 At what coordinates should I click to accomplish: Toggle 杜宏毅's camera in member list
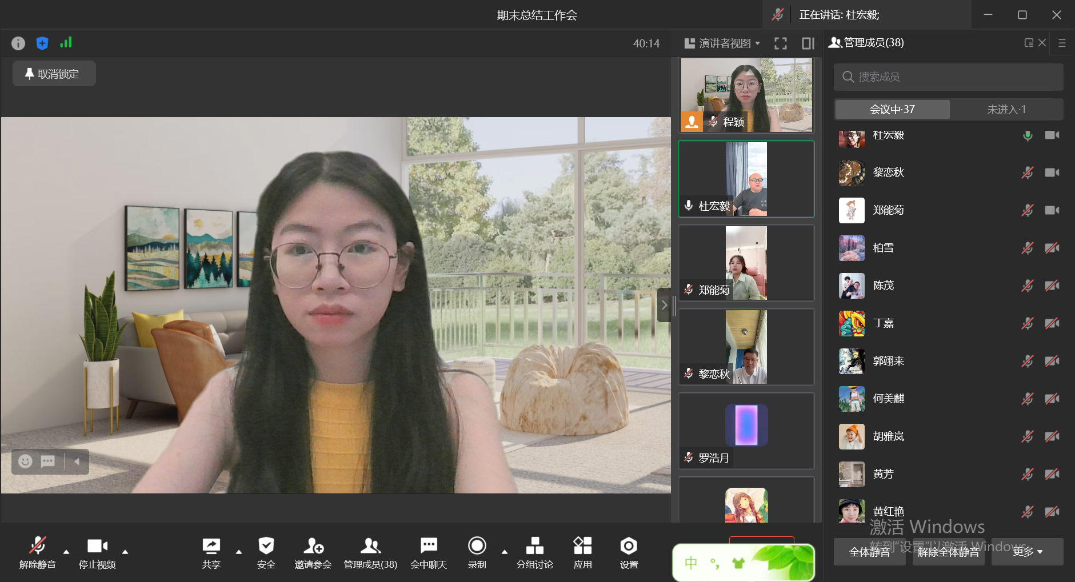1052,135
